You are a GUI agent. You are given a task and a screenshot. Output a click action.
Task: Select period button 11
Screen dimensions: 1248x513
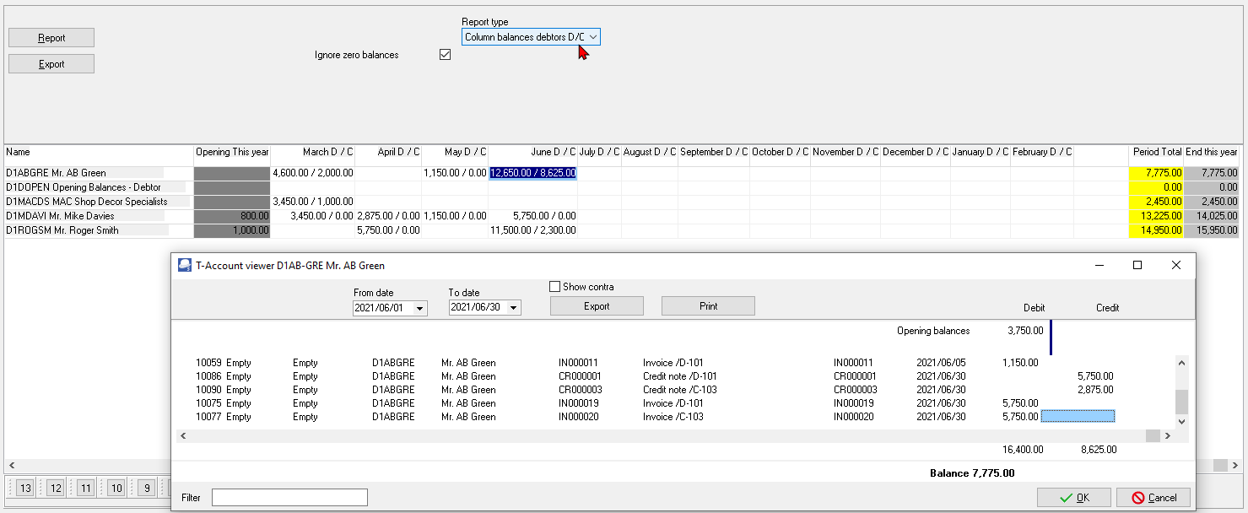coord(86,488)
